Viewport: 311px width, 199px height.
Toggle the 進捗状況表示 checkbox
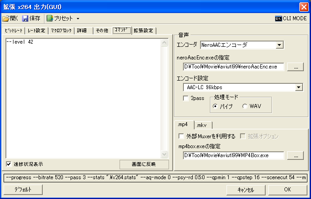click(x=9, y=164)
